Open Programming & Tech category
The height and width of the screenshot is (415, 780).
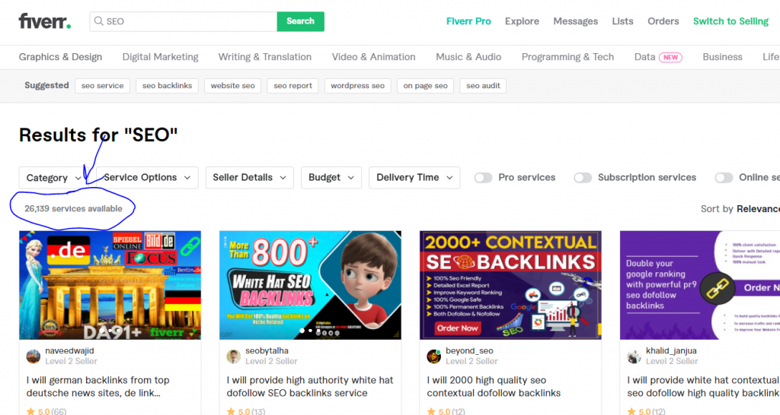(x=567, y=56)
